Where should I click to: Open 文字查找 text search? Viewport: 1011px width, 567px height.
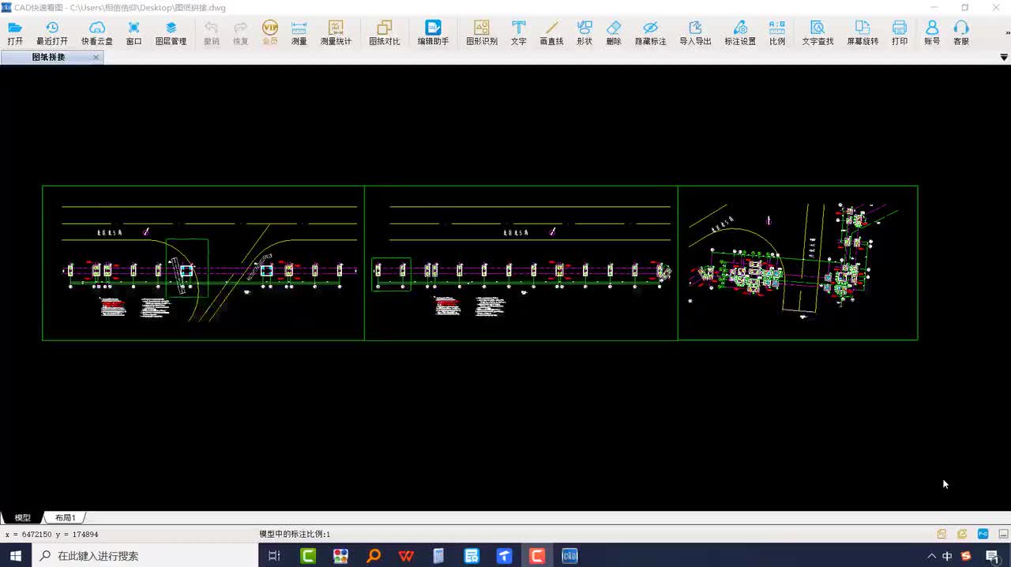(x=817, y=33)
